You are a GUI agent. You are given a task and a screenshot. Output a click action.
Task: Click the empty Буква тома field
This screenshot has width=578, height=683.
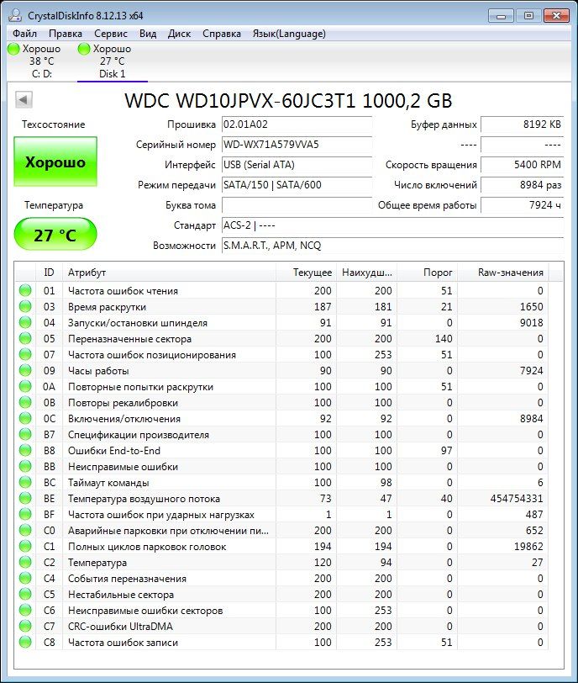click(297, 205)
